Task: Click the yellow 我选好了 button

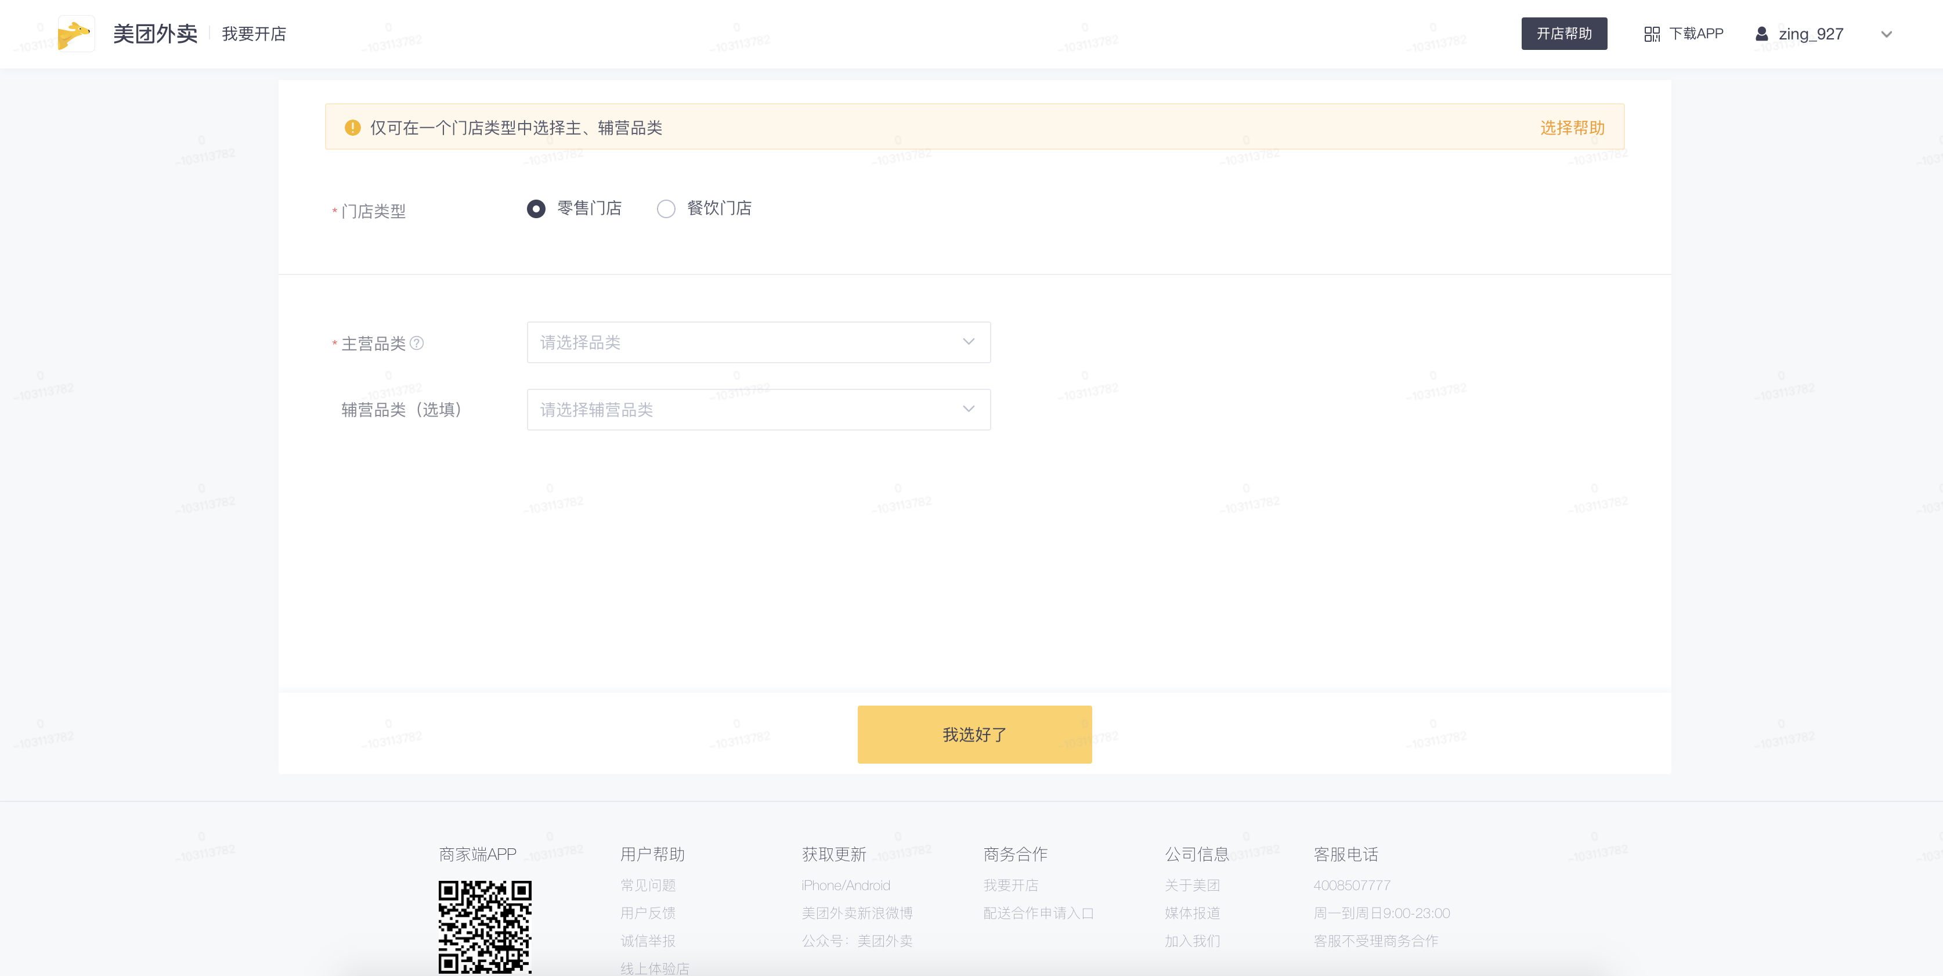Action: [974, 734]
